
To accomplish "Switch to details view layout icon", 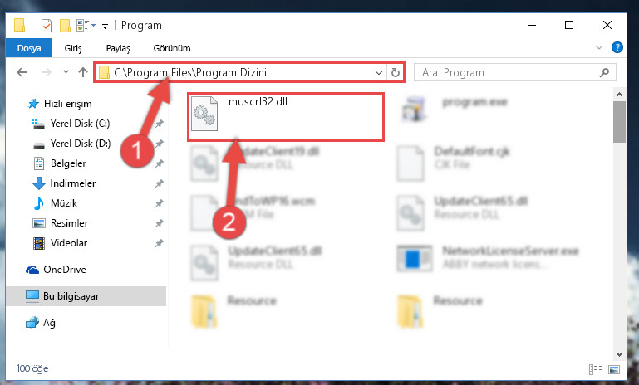I will point(596,369).
